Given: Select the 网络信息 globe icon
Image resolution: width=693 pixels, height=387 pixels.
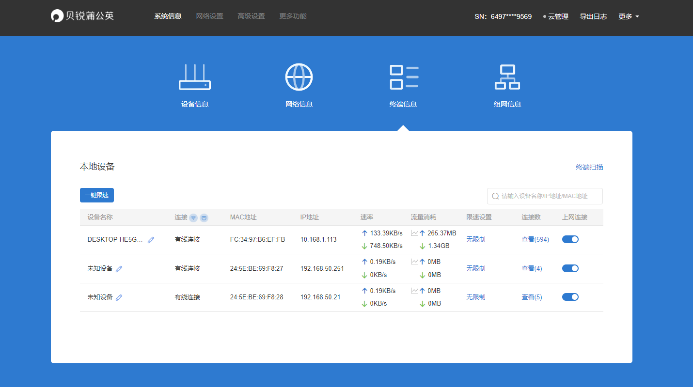Looking at the screenshot, I should click(x=299, y=77).
